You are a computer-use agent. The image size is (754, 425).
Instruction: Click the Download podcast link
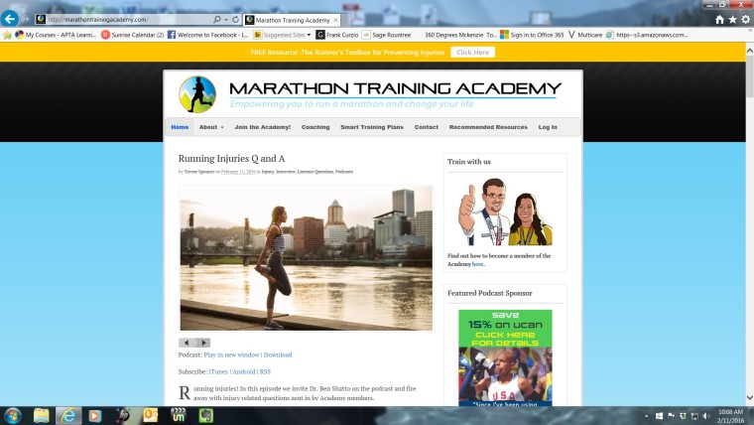pos(278,354)
